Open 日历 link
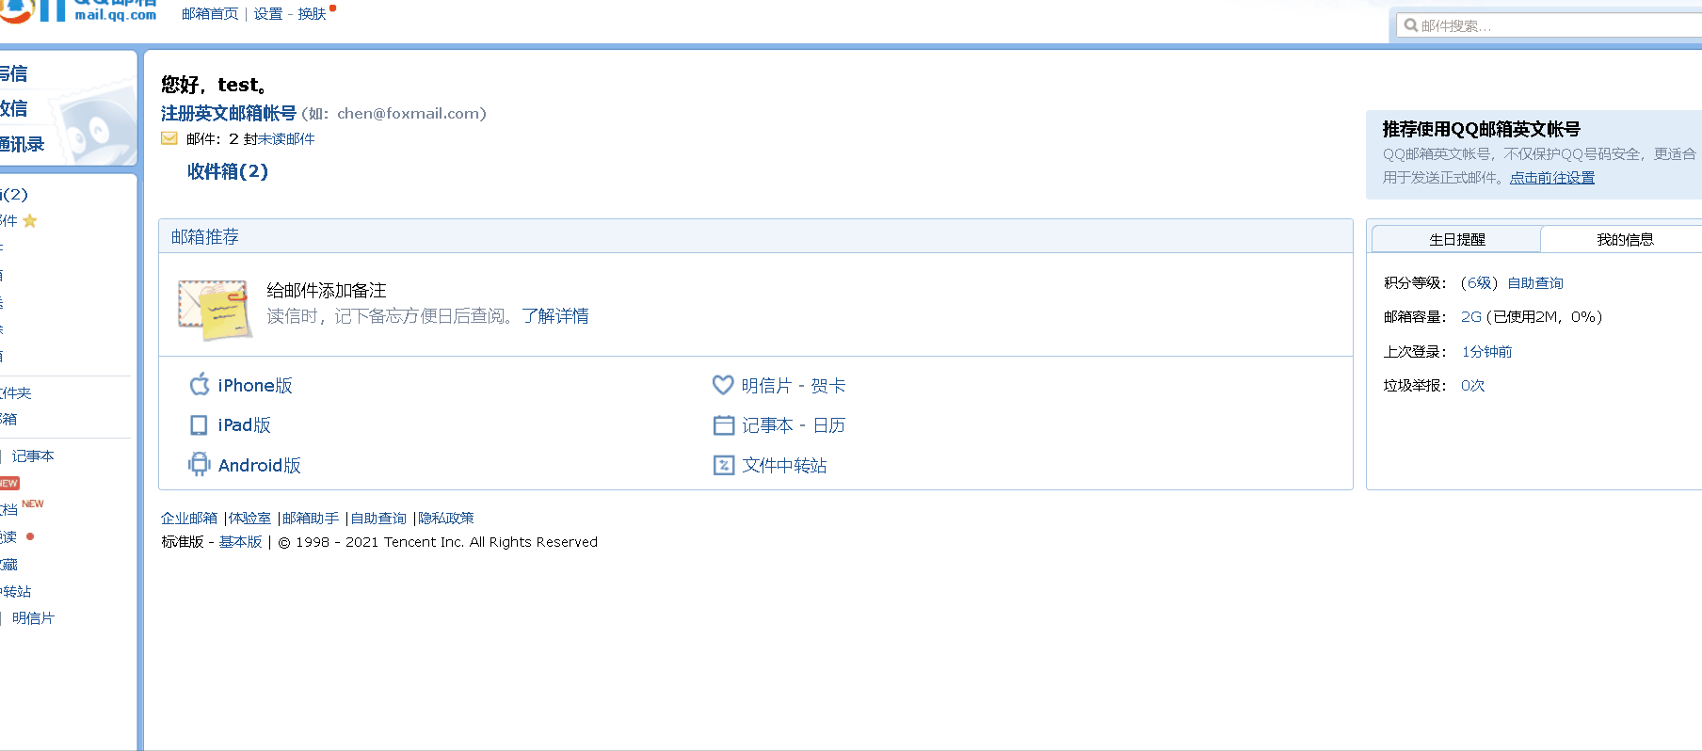1702x751 pixels. [x=829, y=425]
